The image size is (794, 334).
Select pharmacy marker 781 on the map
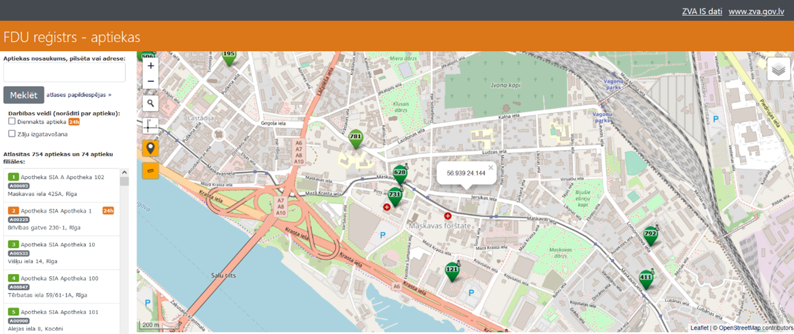(x=356, y=139)
